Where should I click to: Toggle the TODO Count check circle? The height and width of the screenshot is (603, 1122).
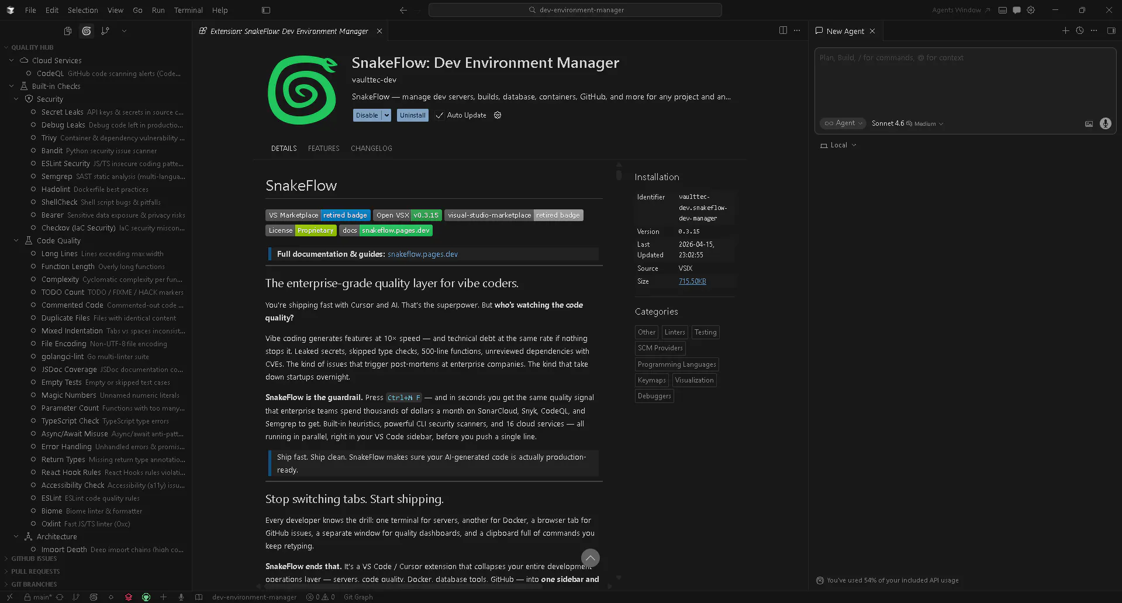(33, 292)
